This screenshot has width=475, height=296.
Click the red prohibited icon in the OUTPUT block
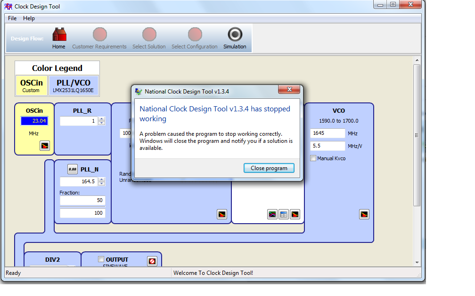pos(152,261)
